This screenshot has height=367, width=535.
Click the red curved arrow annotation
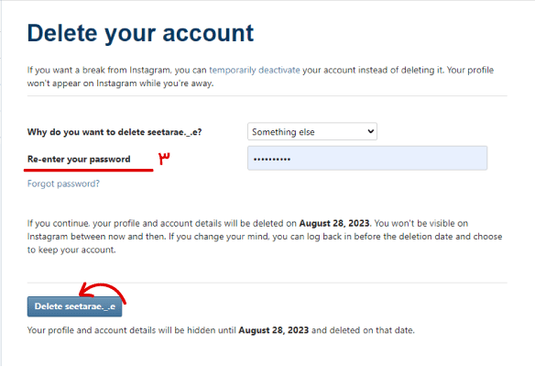pos(103,293)
